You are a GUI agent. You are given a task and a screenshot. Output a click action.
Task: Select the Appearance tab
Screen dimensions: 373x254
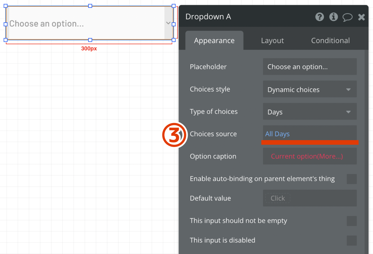(214, 41)
